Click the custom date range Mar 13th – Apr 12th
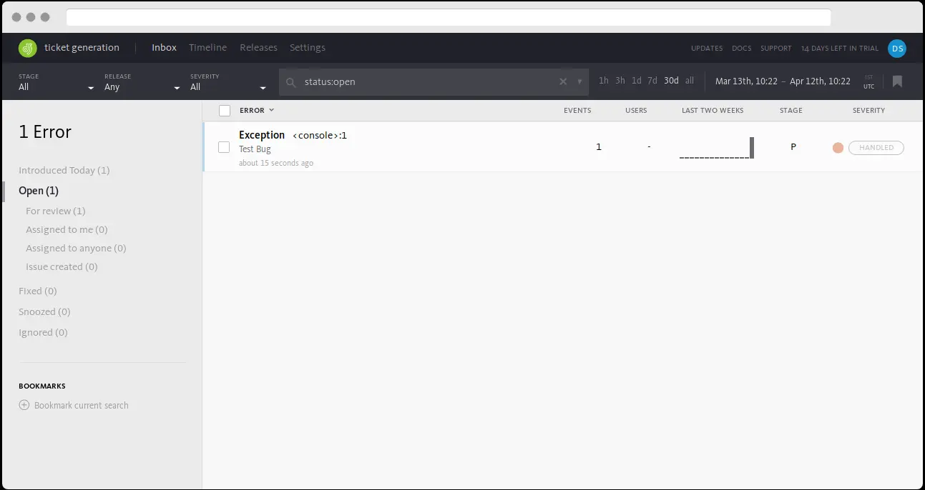 pos(783,81)
